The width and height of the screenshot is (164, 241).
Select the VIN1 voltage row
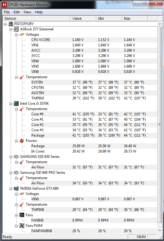[94, 45]
